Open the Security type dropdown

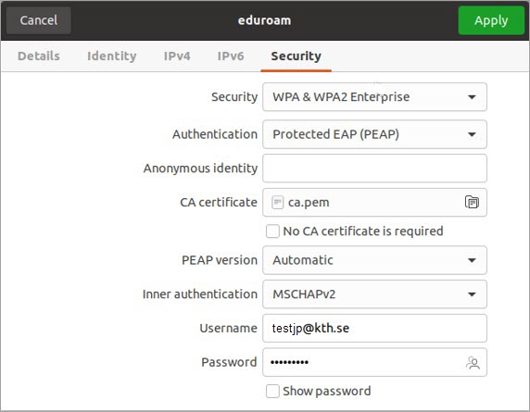pos(374,97)
